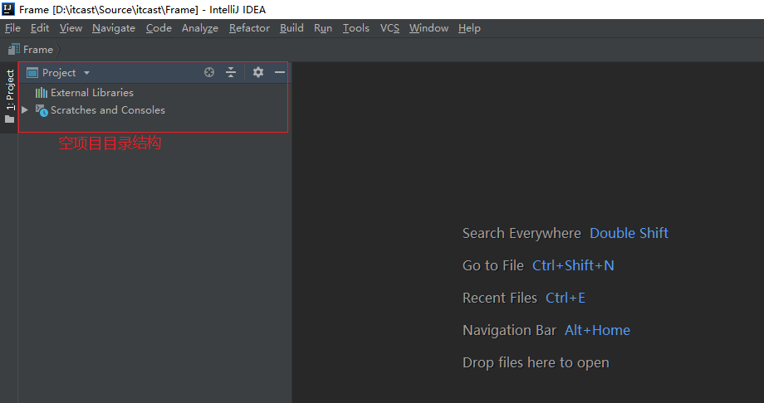This screenshot has height=403, width=764.
Task: Click the Scratches and Consoles icon
Action: click(x=42, y=110)
